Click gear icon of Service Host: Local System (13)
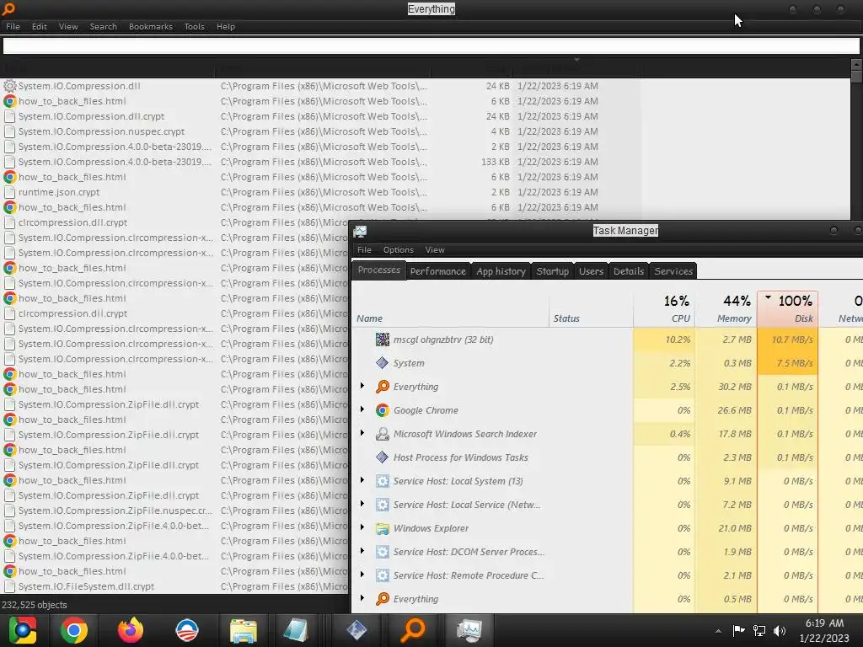 click(382, 481)
